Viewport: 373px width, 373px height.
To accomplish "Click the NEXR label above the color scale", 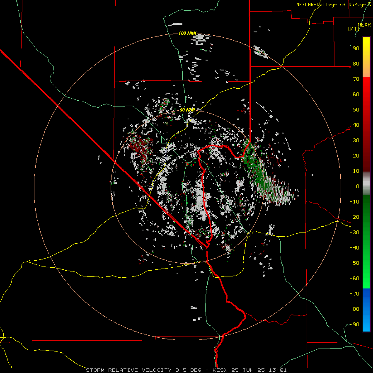I will pos(364,25).
